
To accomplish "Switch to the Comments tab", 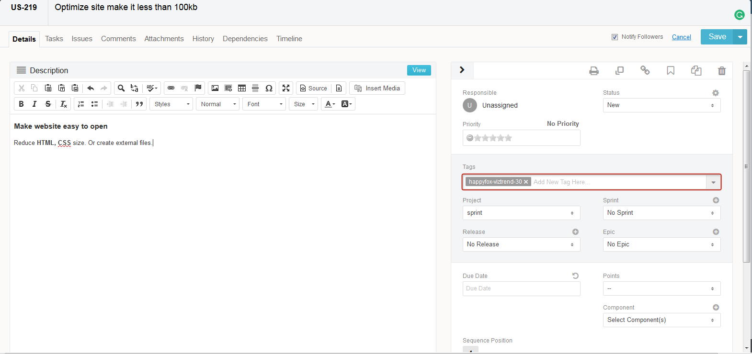I will click(118, 39).
